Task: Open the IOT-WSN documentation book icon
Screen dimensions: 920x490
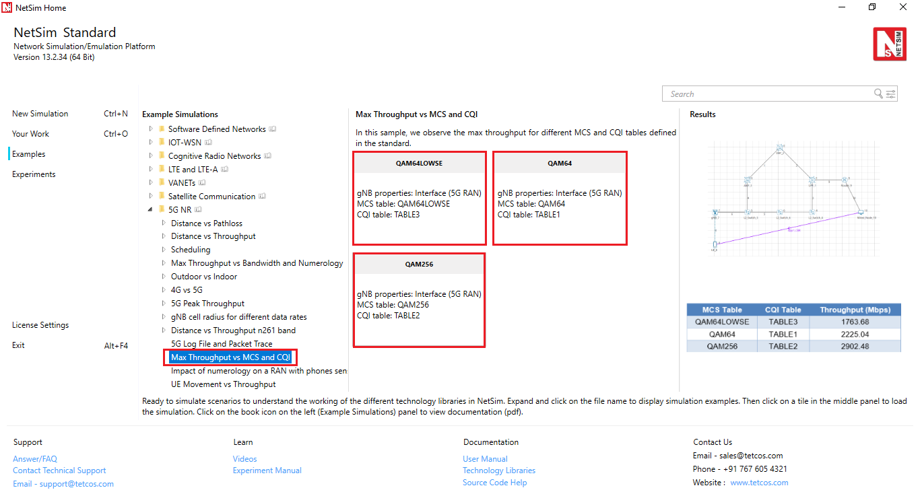Action: [x=209, y=143]
